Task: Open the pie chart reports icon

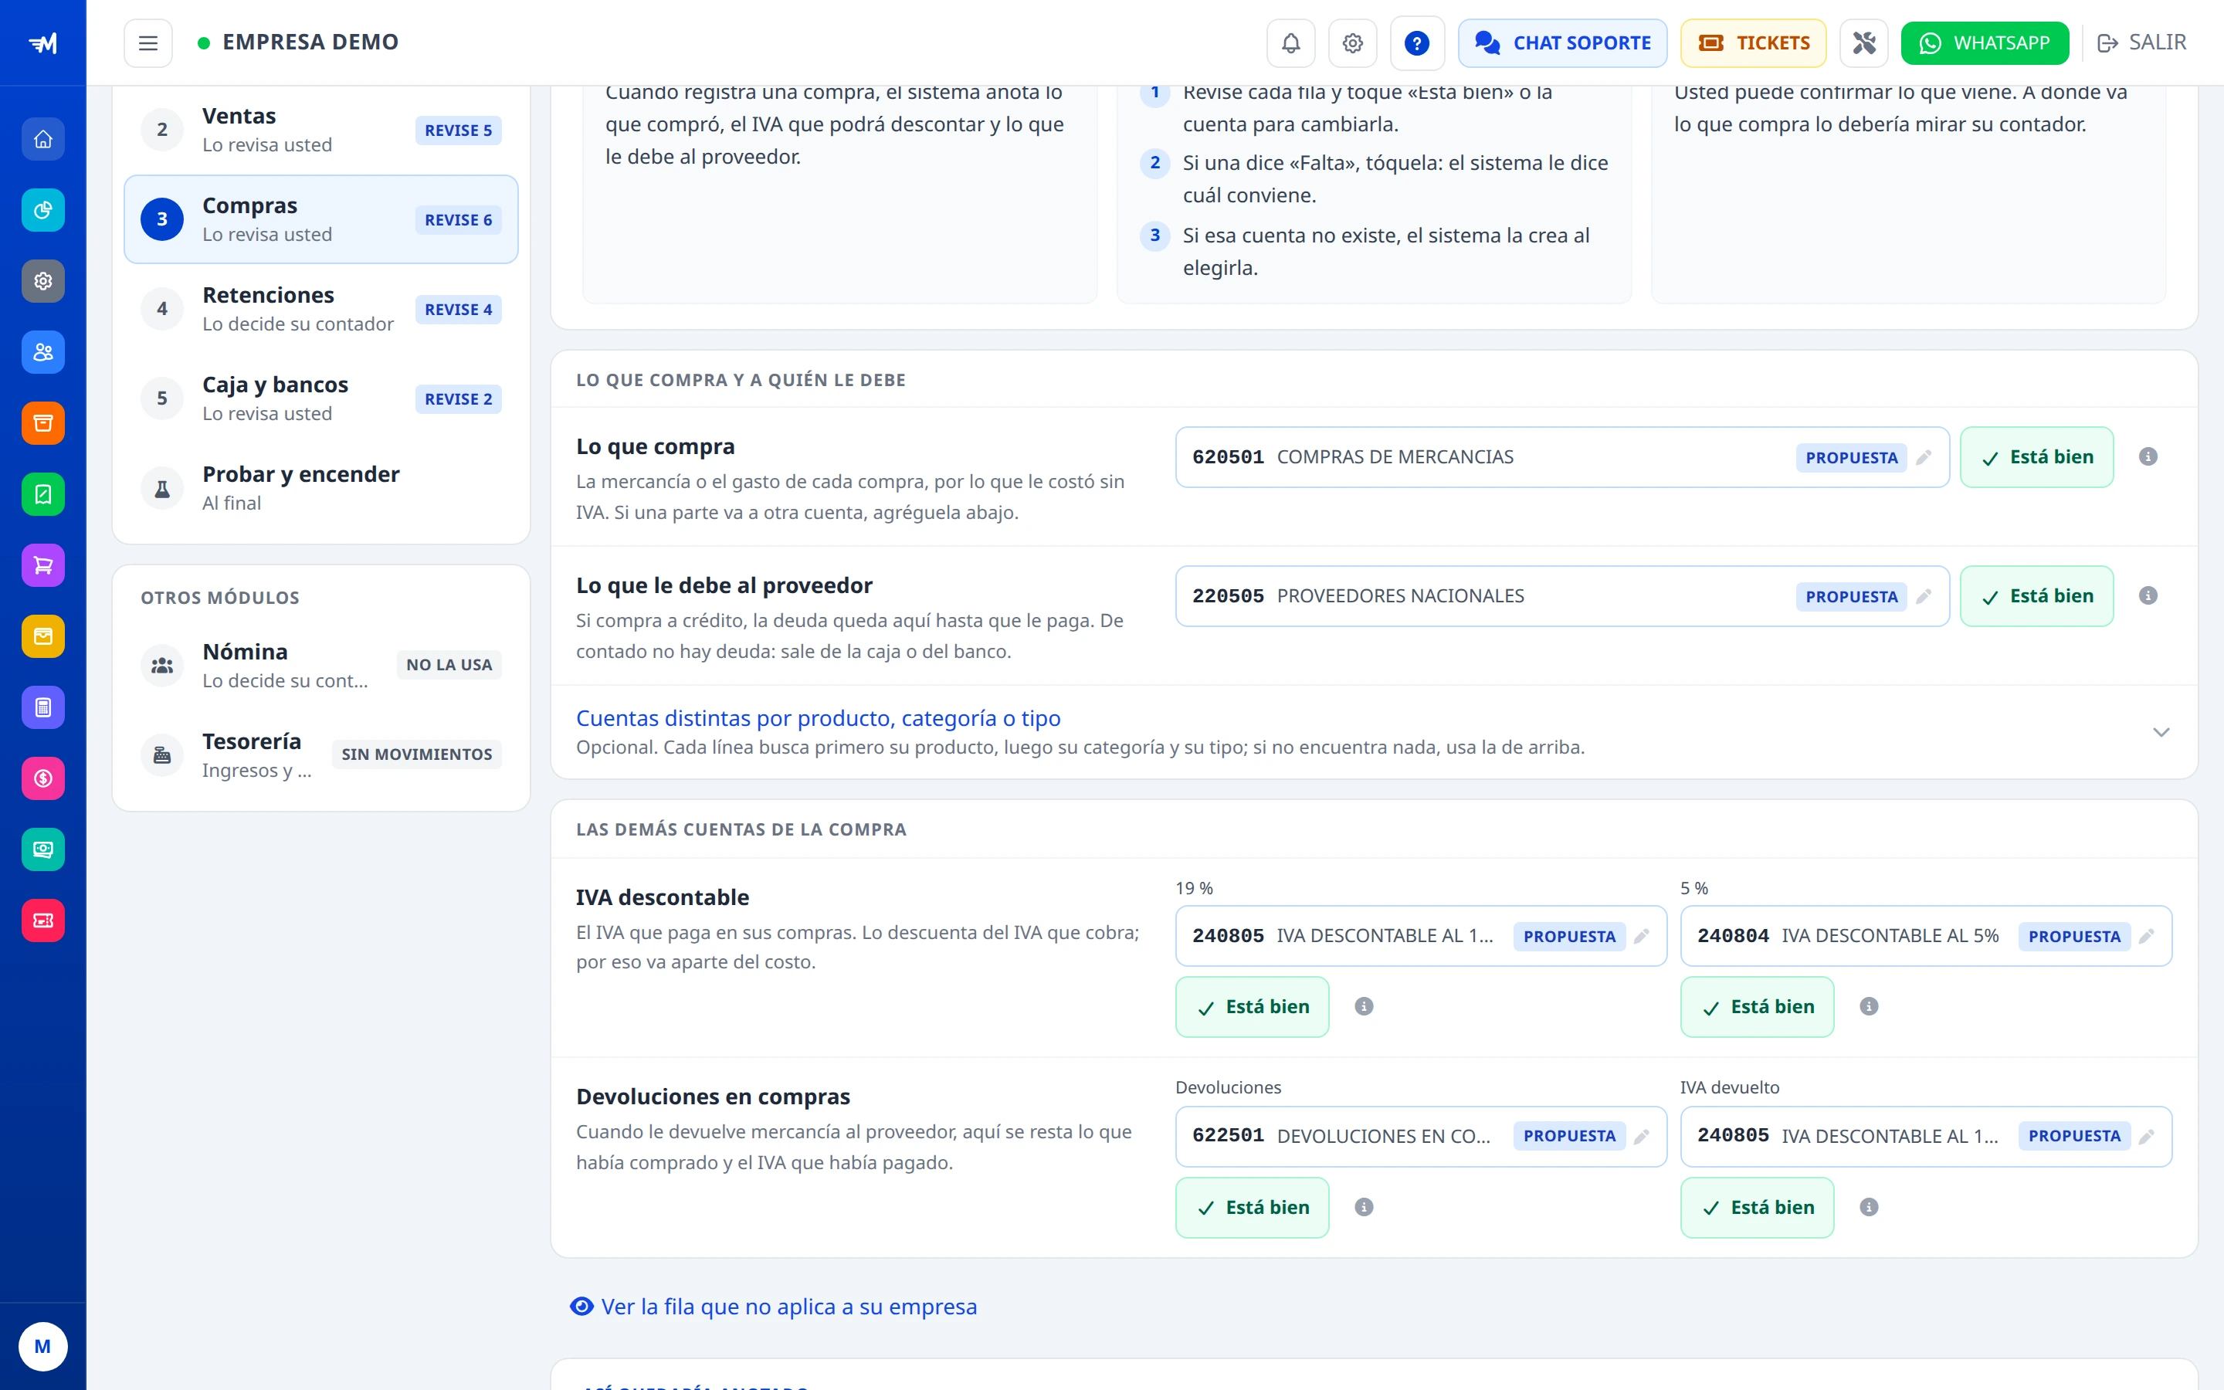Action: coord(43,209)
